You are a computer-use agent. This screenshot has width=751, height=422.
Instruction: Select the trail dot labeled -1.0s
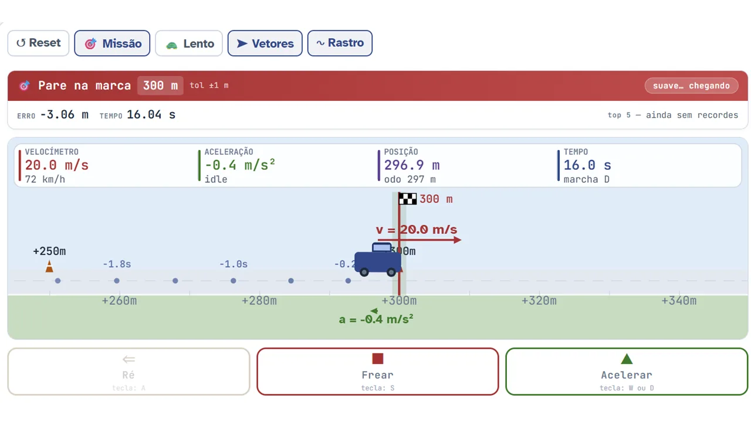coord(234,281)
